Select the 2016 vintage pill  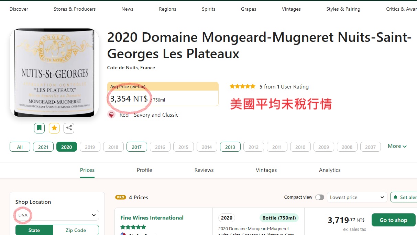(x=160, y=147)
